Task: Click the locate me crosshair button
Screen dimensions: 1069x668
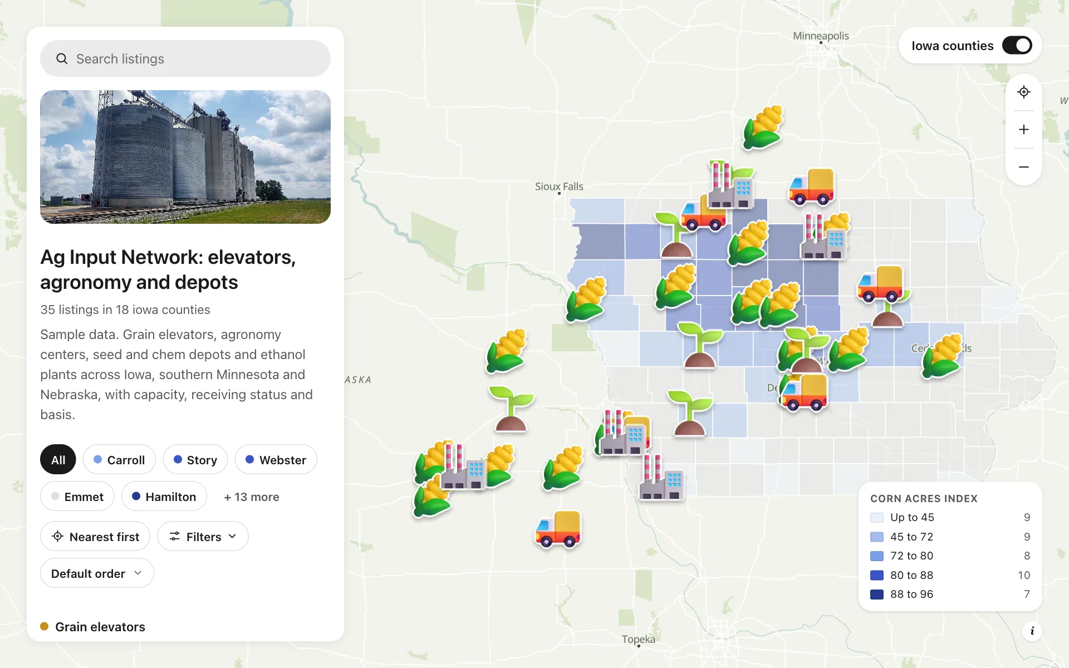Action: (x=1023, y=92)
